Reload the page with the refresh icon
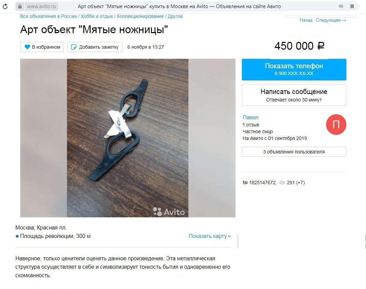Viewport: 366px width, 289px height. pyautogui.click(x=5, y=6)
